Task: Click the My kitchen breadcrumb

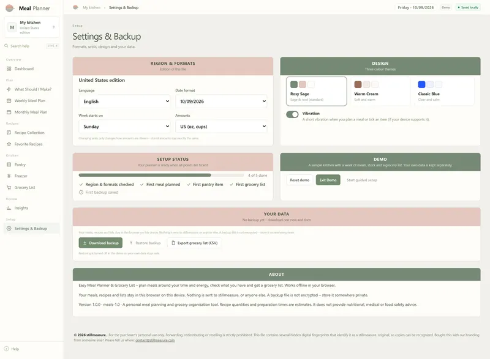Action: (91, 7)
